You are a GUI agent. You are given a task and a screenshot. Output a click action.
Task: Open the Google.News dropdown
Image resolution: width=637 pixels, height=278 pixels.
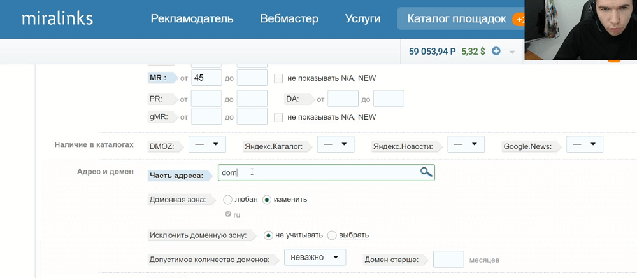pyautogui.click(x=585, y=144)
